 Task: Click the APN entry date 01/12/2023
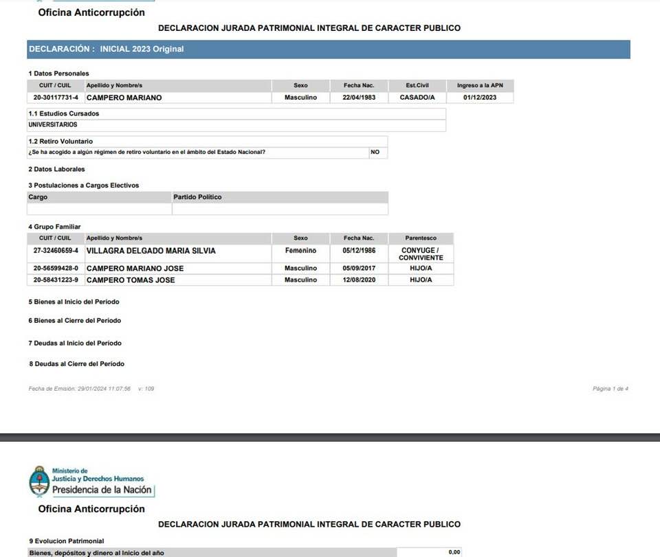click(480, 98)
